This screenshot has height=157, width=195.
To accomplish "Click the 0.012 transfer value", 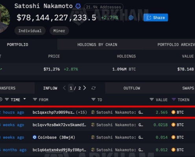I will [162, 150].
